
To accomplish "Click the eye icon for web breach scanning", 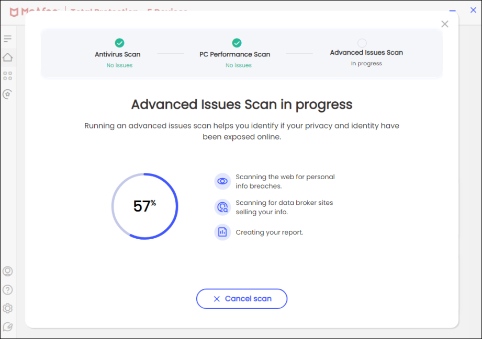I will point(222,181).
